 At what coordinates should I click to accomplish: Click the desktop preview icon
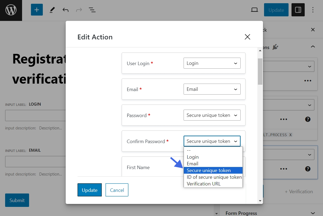[254, 10]
